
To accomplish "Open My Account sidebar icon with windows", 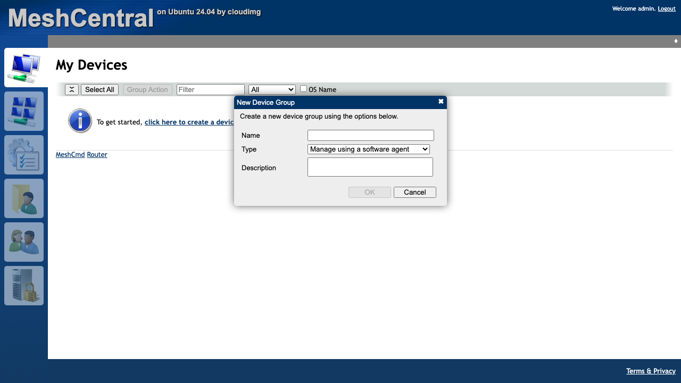I will [x=24, y=111].
